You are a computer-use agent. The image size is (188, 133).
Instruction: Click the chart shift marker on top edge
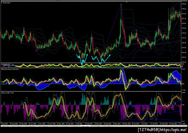(x=127, y=2)
